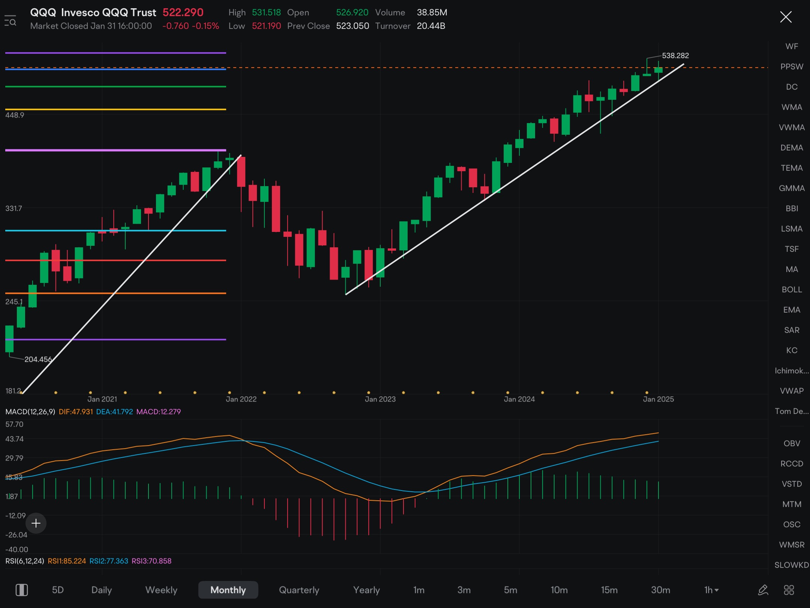Select the MTM sub-indicator
The width and height of the screenshot is (810, 608).
coord(792,504)
